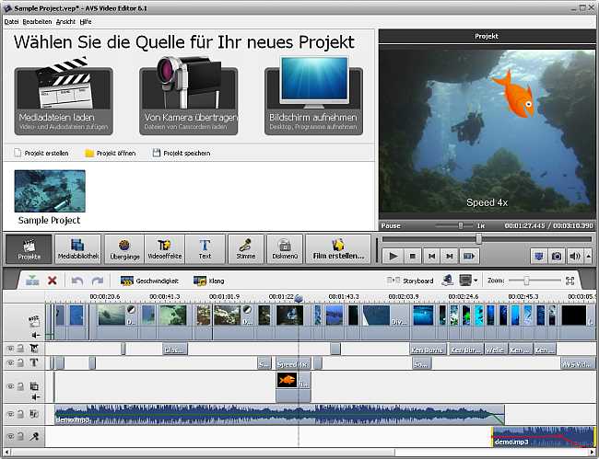Viewport: 599px width, 459px height.
Task: Mute preview with speaker icon
Action: pos(574,257)
